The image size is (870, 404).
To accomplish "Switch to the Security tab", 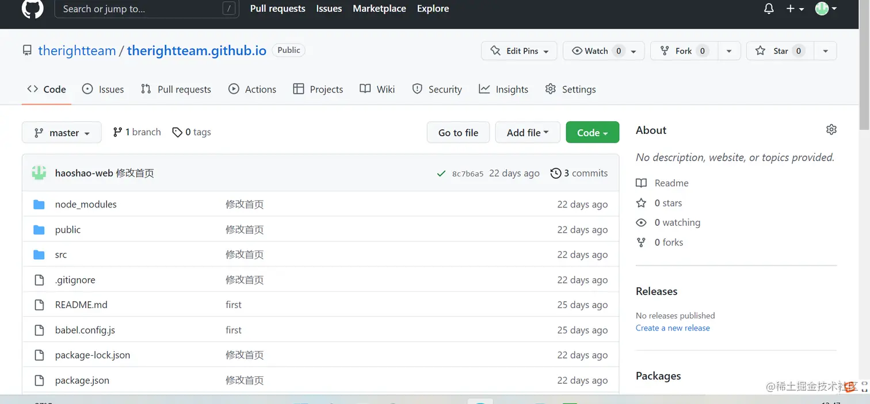I will click(x=437, y=89).
